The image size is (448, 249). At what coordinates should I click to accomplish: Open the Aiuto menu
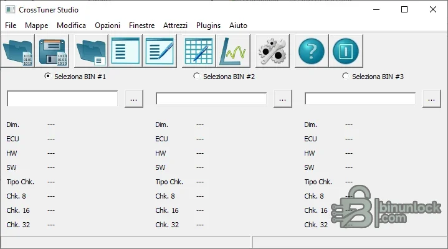click(x=238, y=26)
